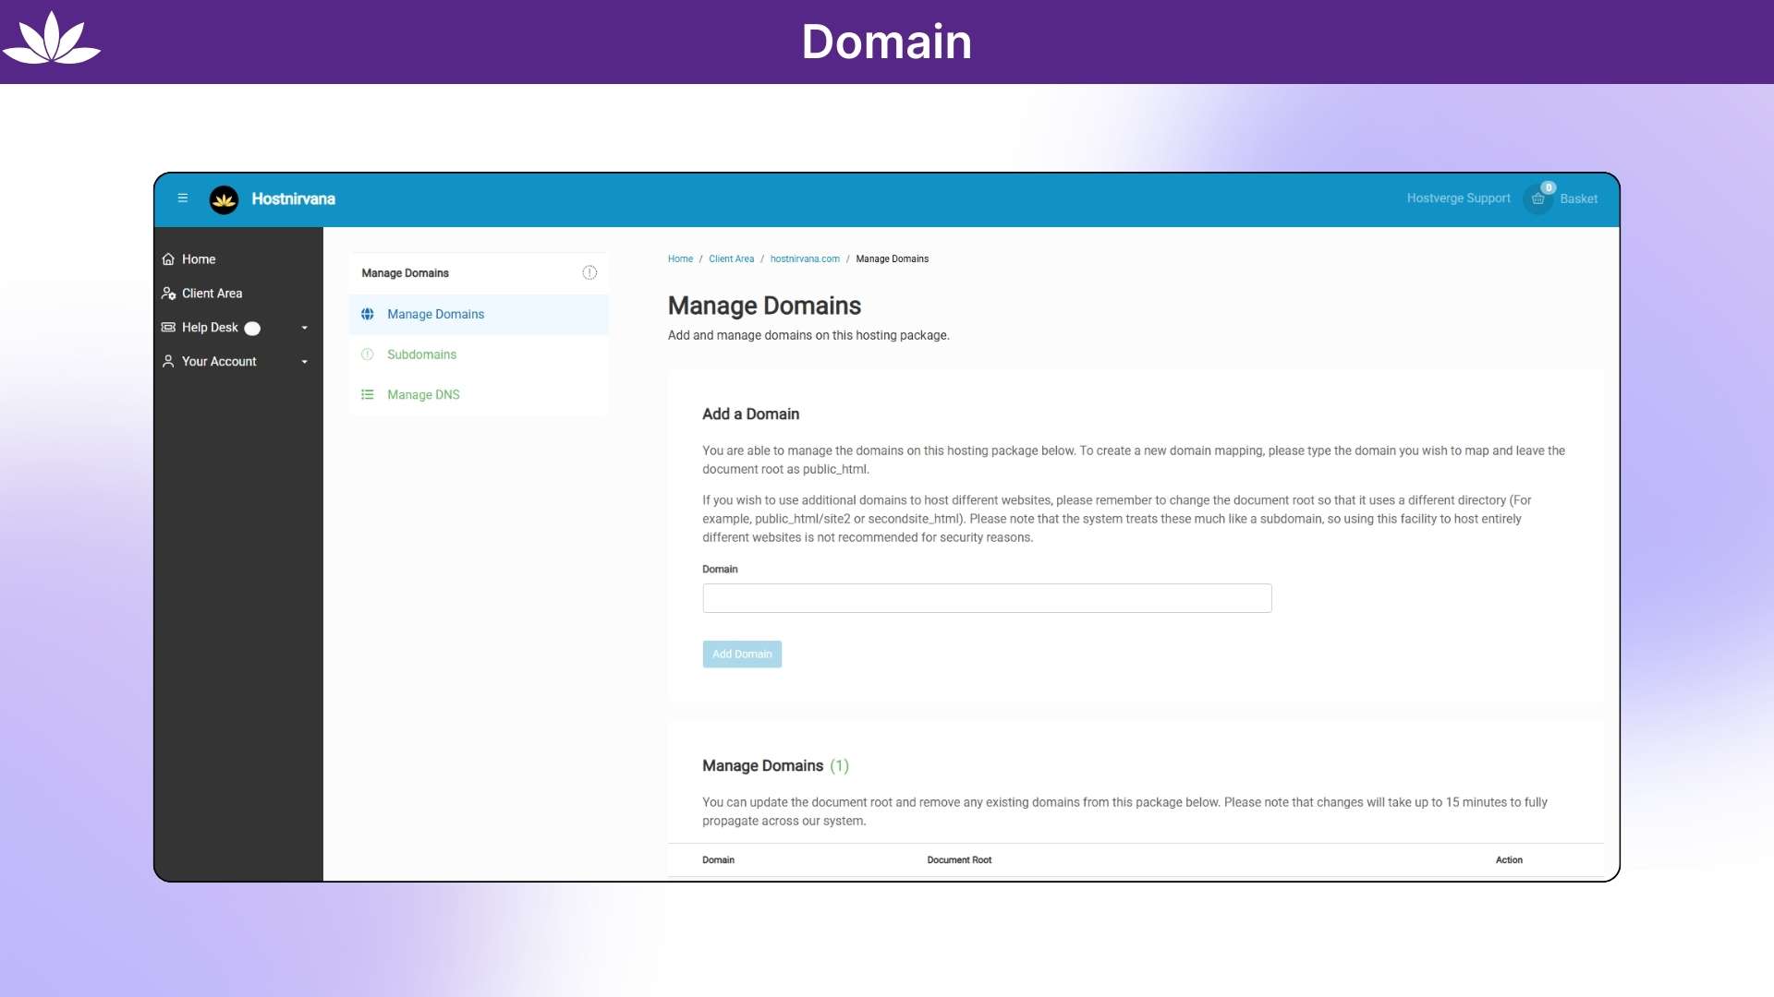The width and height of the screenshot is (1774, 997).
Task: Expand the Your Account dropdown arrow
Action: coord(305,362)
